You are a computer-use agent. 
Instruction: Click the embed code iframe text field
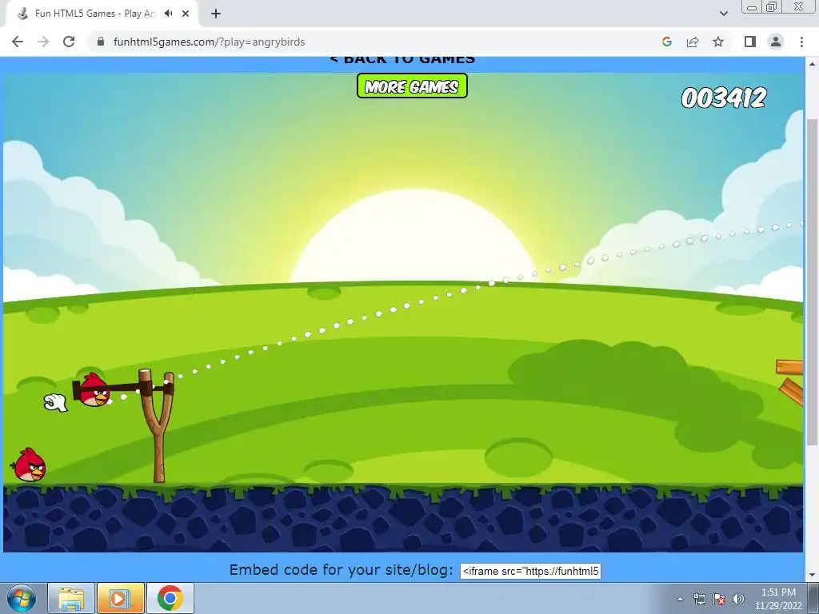[530, 571]
